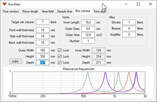The height and width of the screenshot is (102, 157).
Task: Select the Near field tab
Action: tap(48, 11)
